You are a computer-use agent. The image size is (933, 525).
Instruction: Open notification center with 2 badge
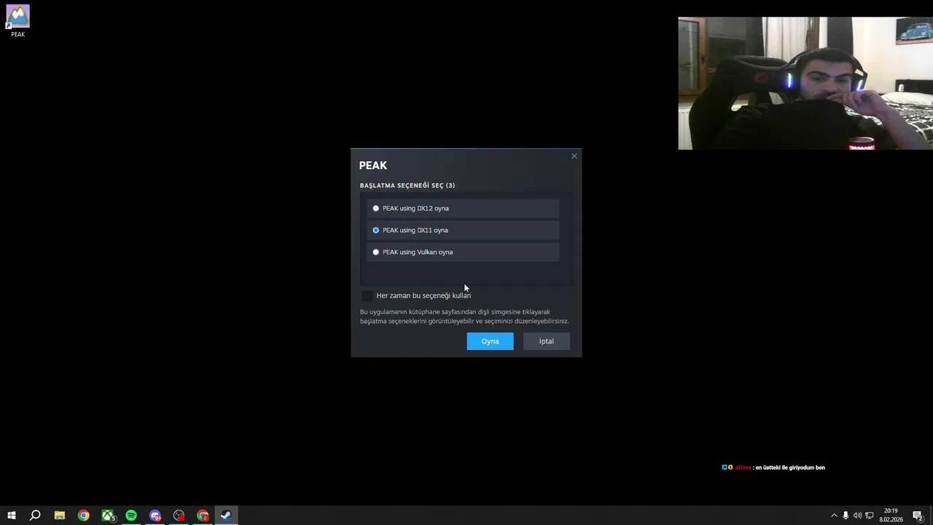[x=918, y=516]
